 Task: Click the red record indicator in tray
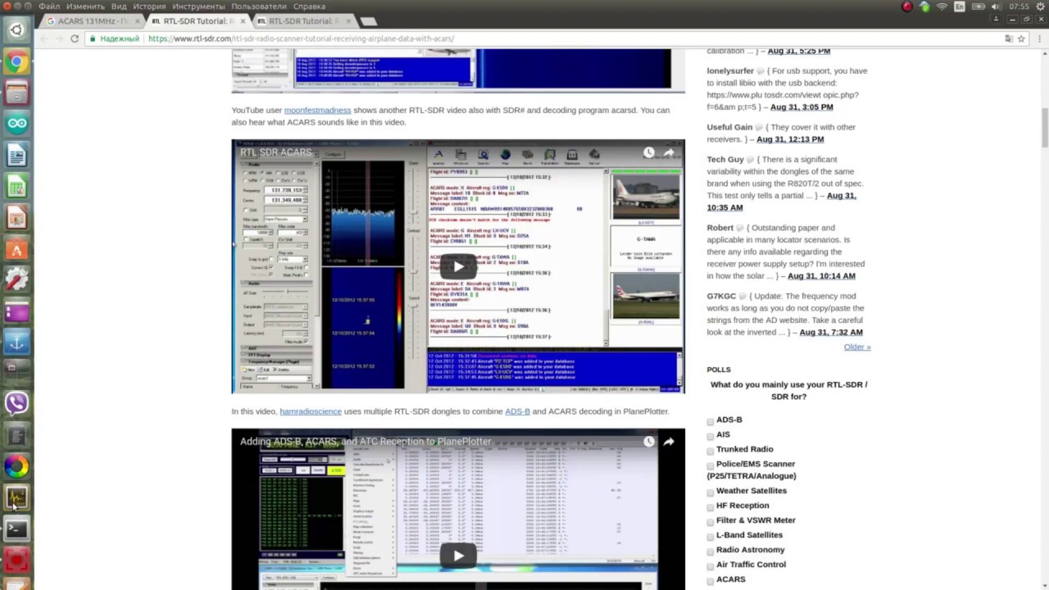click(x=907, y=7)
